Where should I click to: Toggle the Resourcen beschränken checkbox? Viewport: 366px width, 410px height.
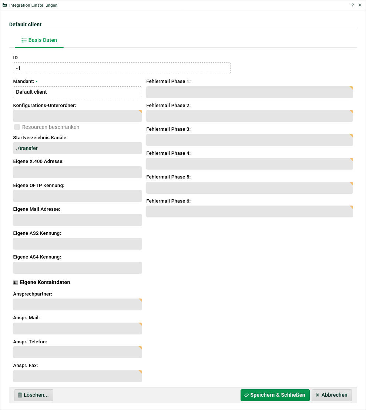17,127
